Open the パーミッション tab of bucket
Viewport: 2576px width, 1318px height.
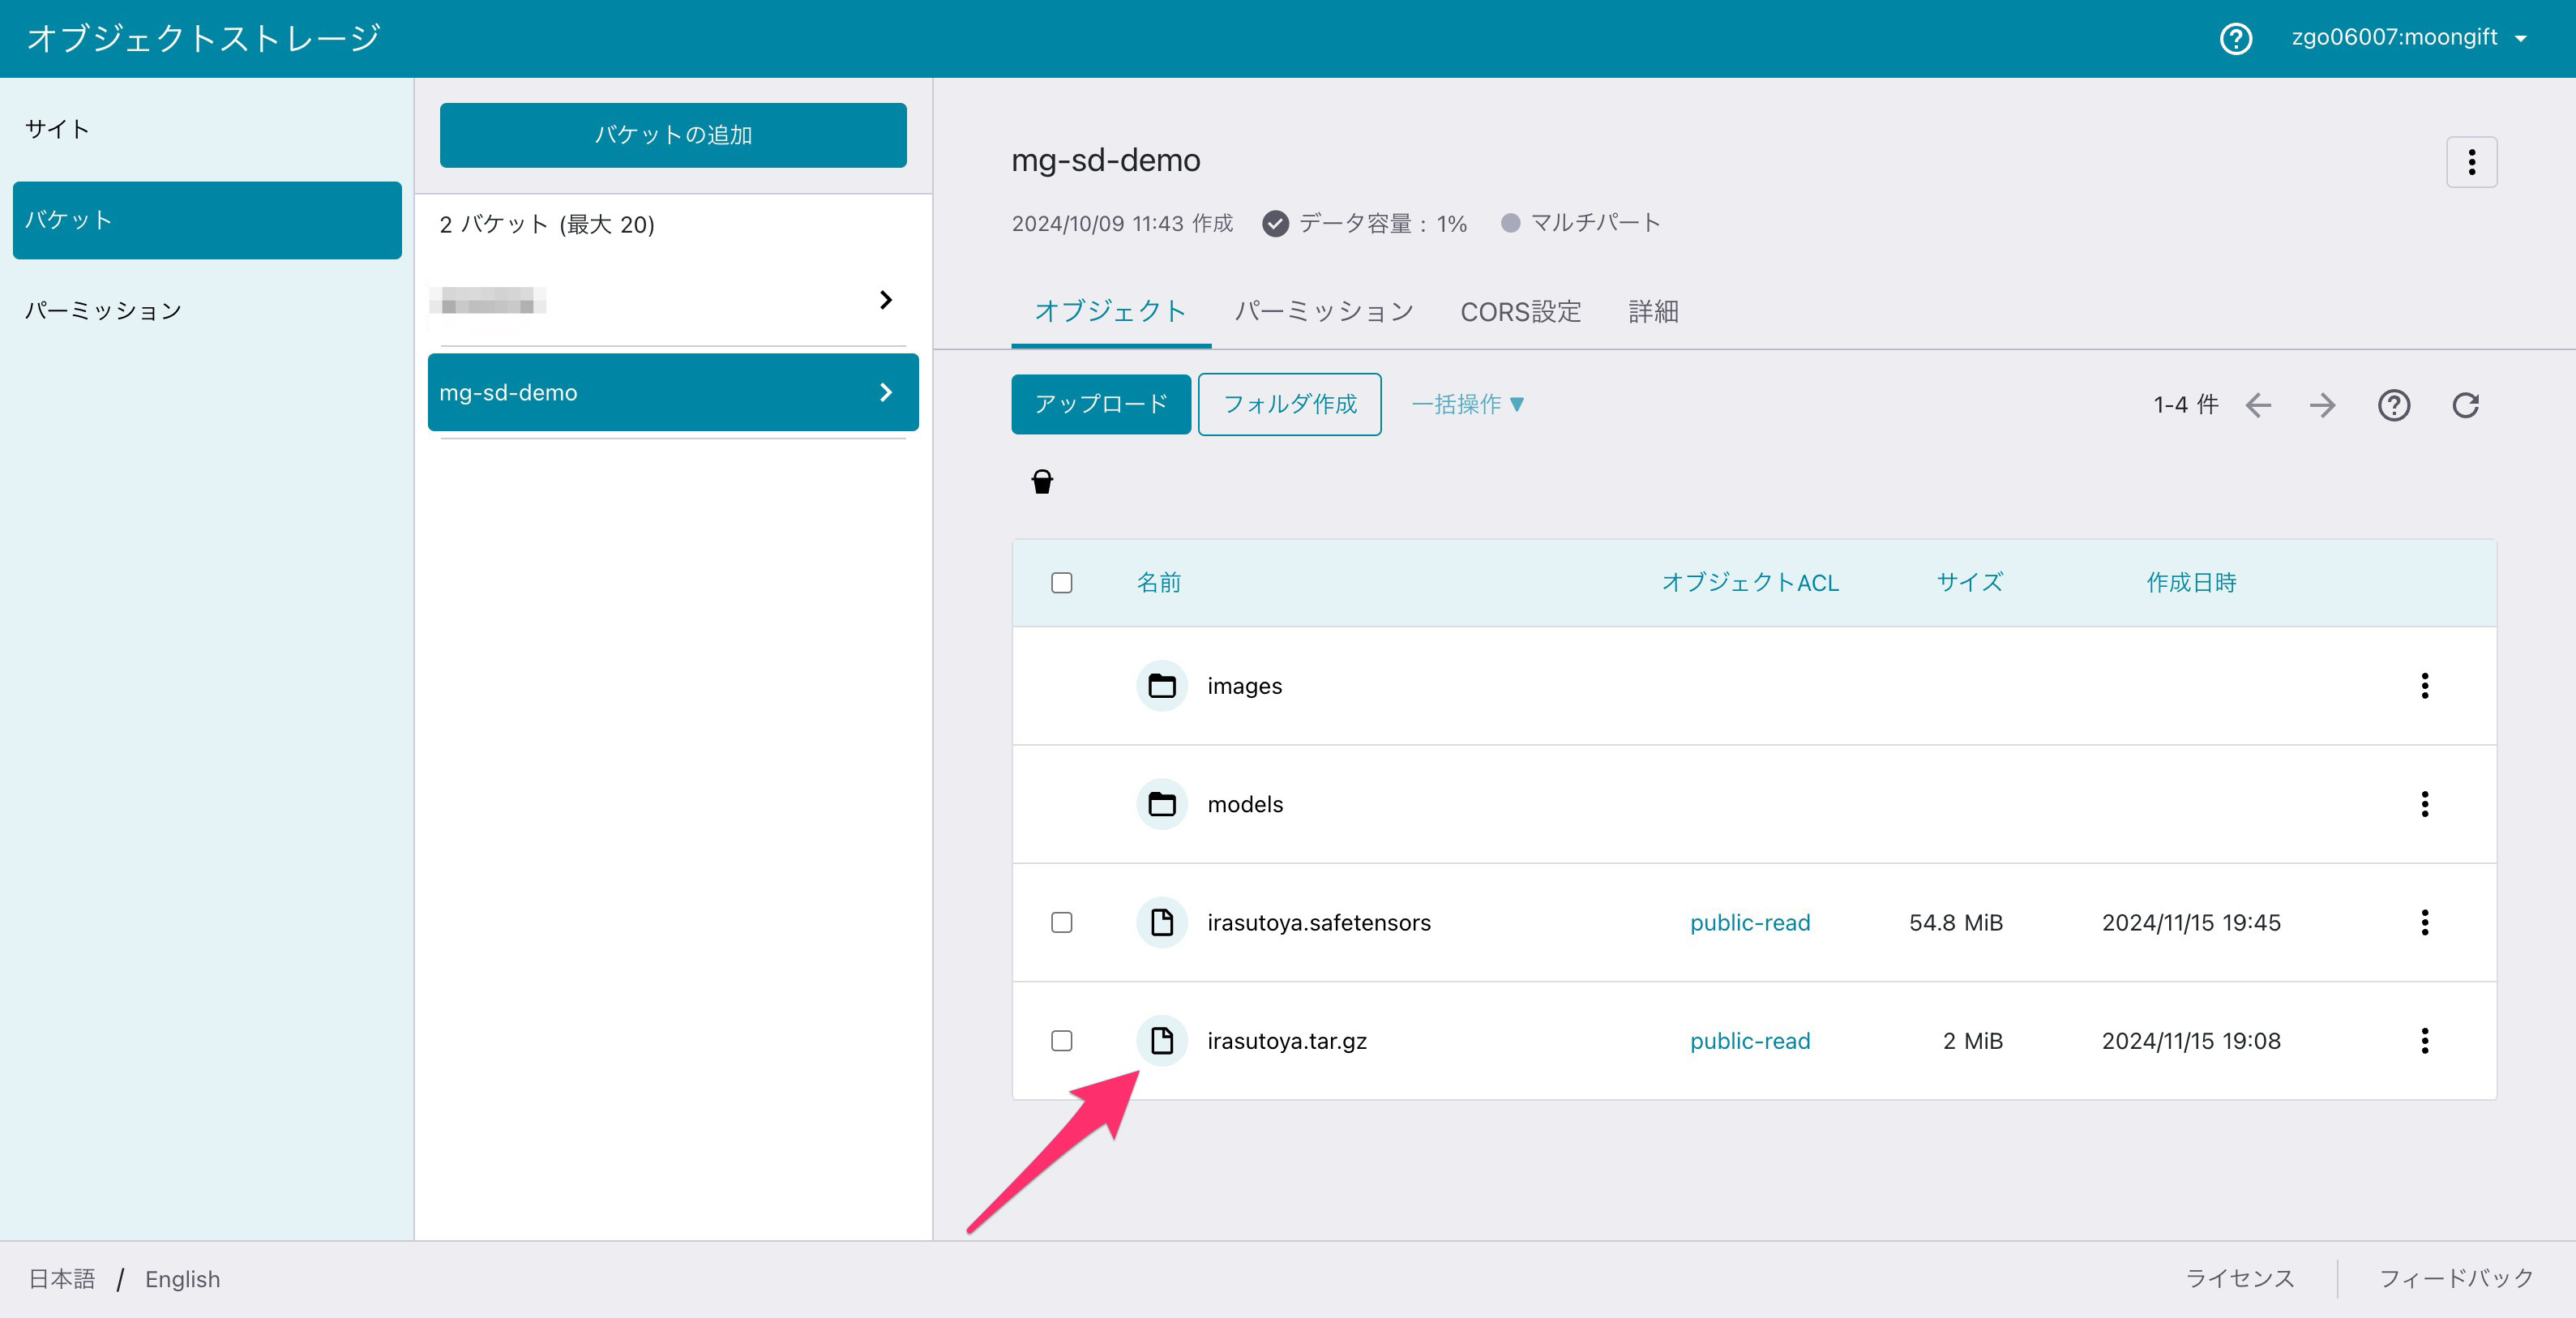coord(1323,312)
